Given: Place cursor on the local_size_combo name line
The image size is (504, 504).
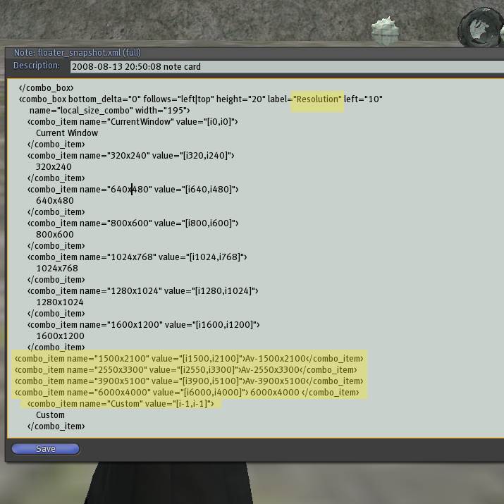Looking at the screenshot, I should 109,111.
